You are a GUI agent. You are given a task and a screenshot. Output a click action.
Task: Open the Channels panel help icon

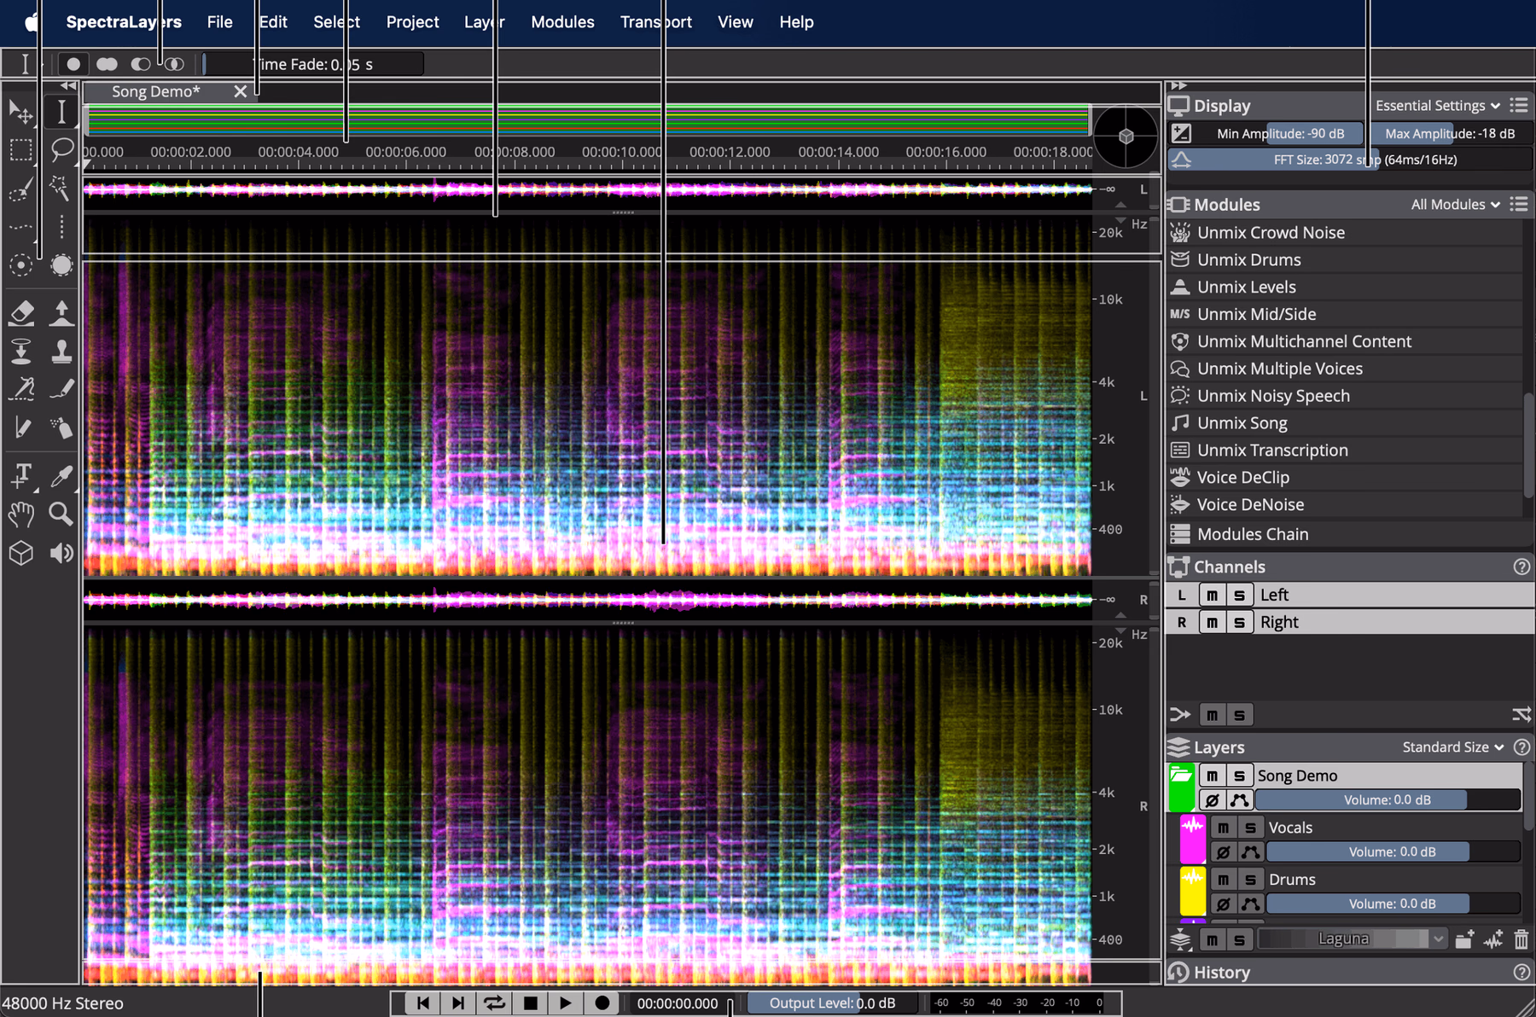tap(1521, 567)
